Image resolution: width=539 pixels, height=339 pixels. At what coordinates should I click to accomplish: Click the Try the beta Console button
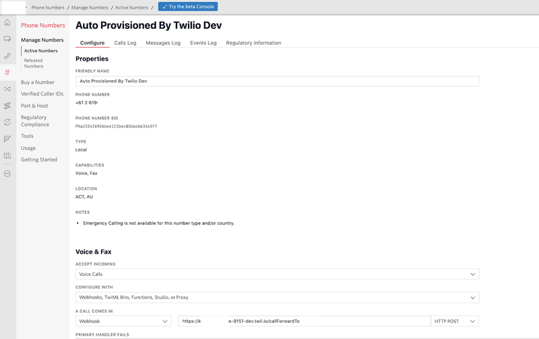188,7
